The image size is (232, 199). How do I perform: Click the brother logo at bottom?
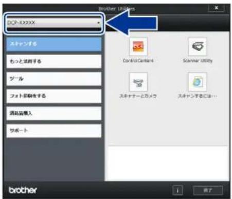[23, 190]
